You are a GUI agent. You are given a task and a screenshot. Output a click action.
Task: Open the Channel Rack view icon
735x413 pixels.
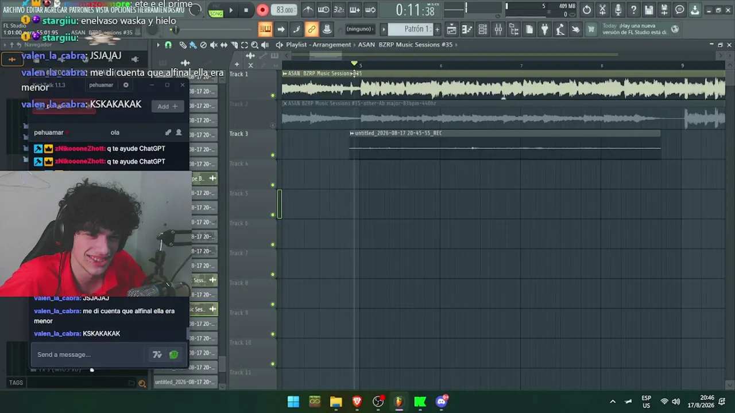coord(483,29)
